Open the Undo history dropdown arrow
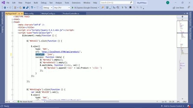Viewport: 193px width, 108px height. click(35, 7)
